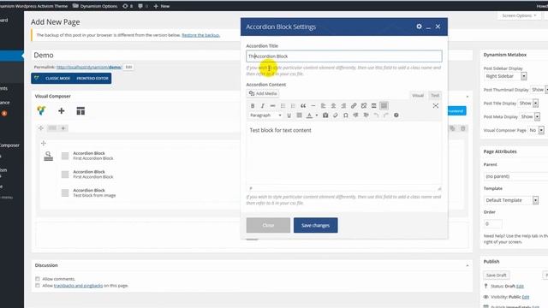Open the Post Meta Display dropdown
548x308 pixels.
coord(530,116)
